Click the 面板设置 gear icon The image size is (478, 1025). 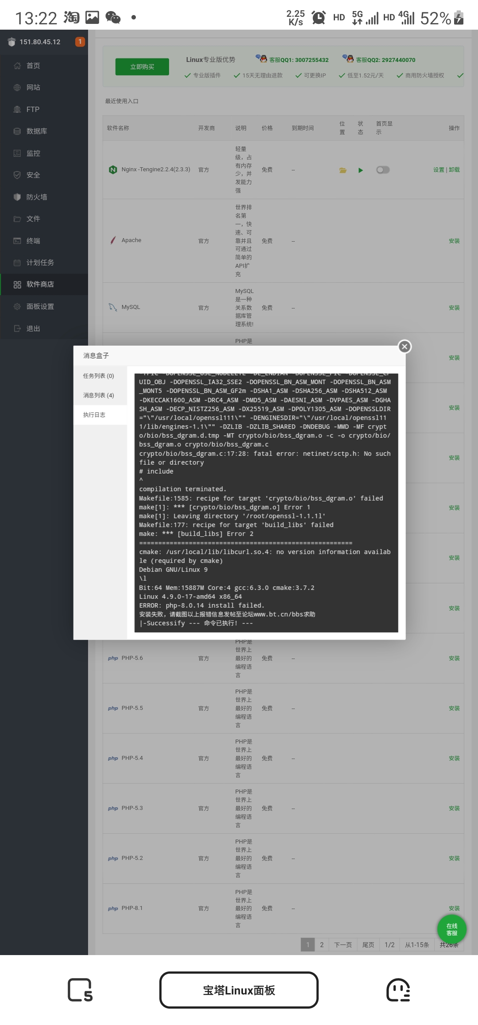pyautogui.click(x=17, y=306)
